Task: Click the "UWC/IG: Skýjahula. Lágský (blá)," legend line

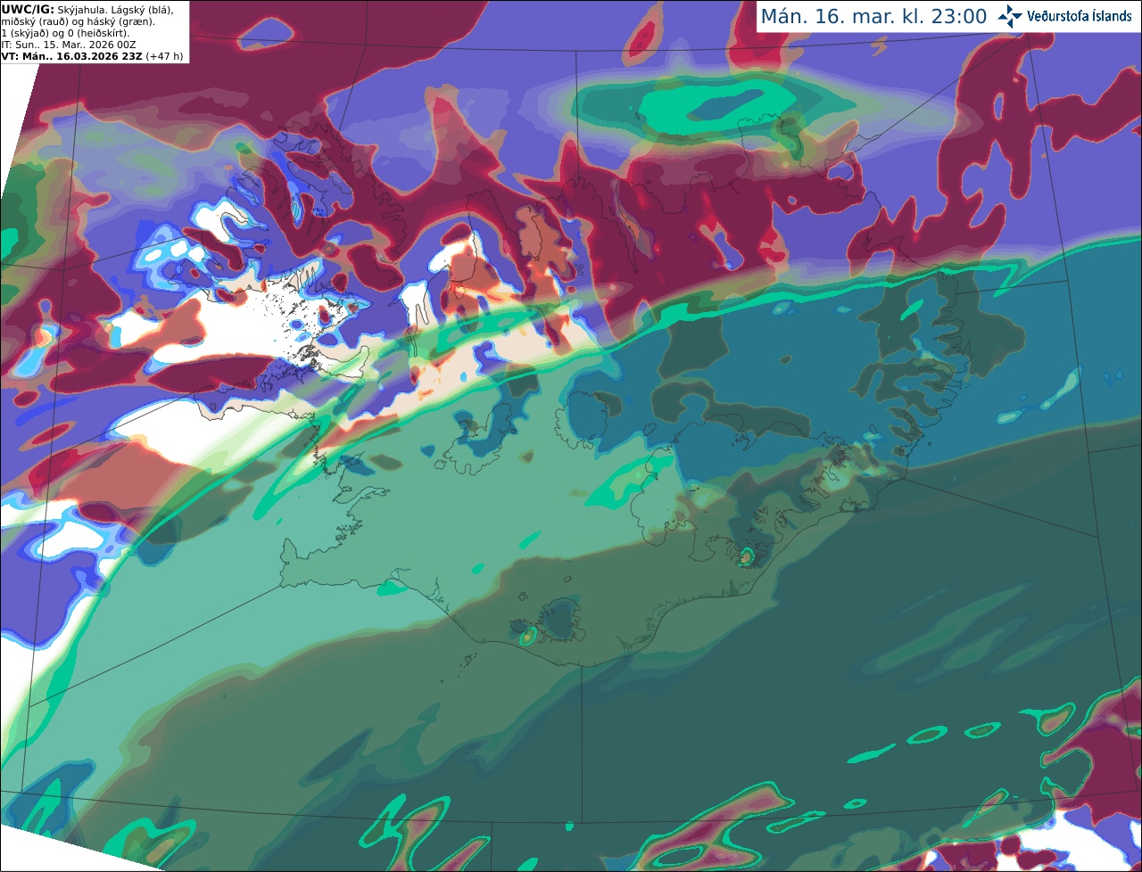Action: pos(87,9)
